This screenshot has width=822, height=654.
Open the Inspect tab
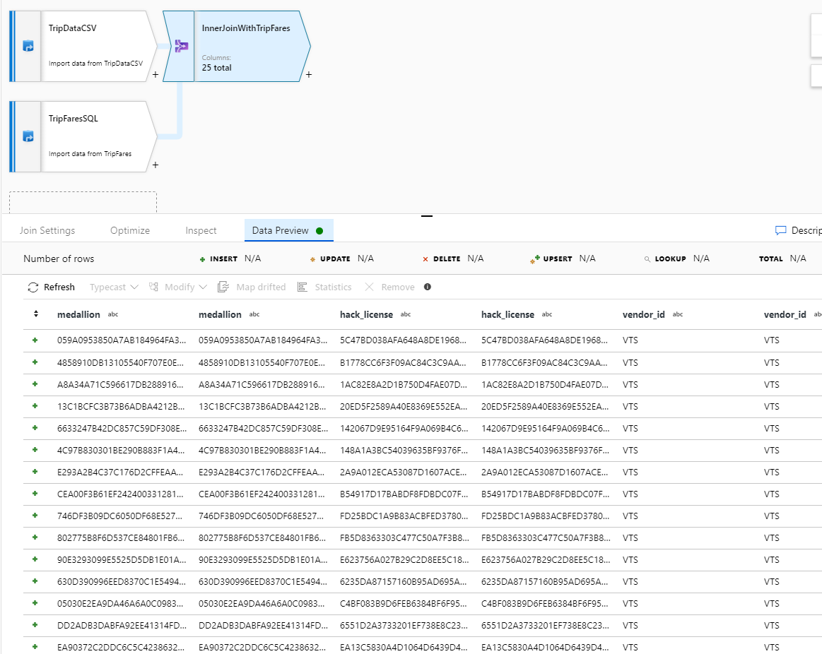[201, 230]
